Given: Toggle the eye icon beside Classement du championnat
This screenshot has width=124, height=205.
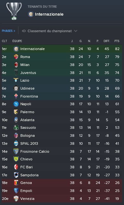Looking at the screenshot, I should coord(24,31).
